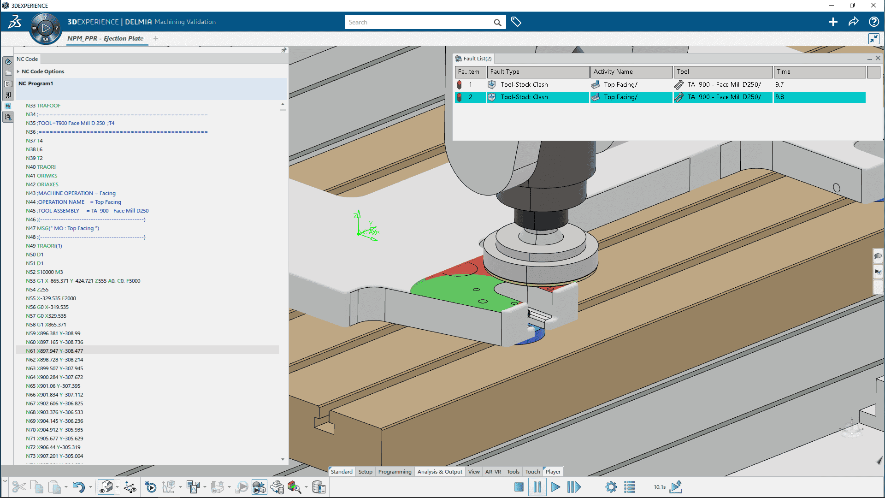885x498 pixels.
Task: Click the material removal analysis magnifier icon
Action: click(294, 487)
